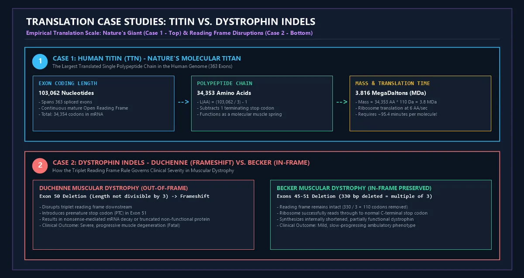Select the title 'Translation Case Studies: Titin vs. Dystrophin Indels'
524x278 pixels.
171,22
